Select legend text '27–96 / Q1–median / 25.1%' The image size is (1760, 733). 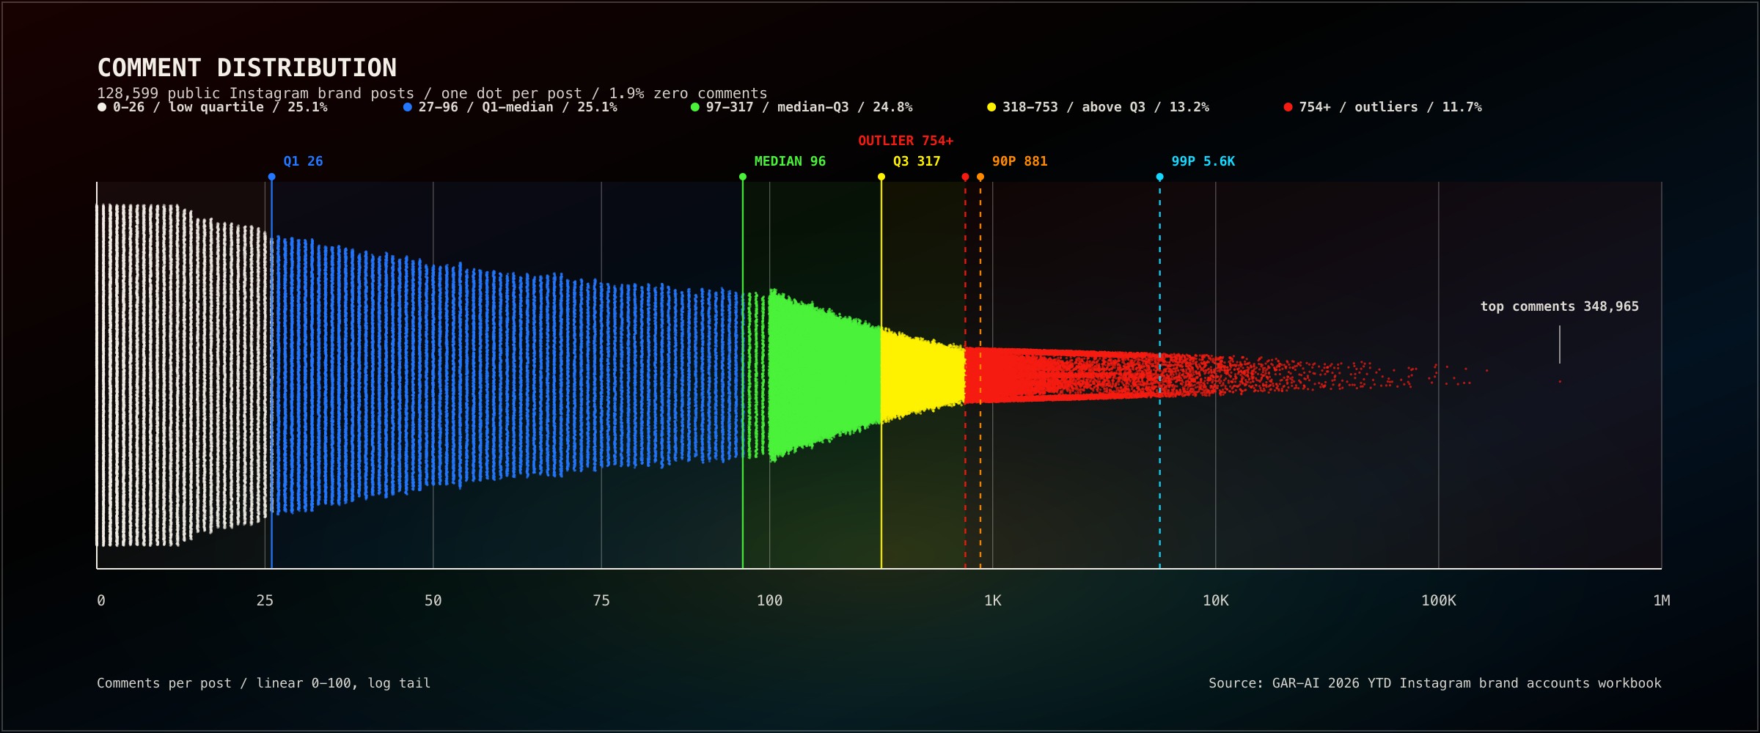click(x=518, y=107)
